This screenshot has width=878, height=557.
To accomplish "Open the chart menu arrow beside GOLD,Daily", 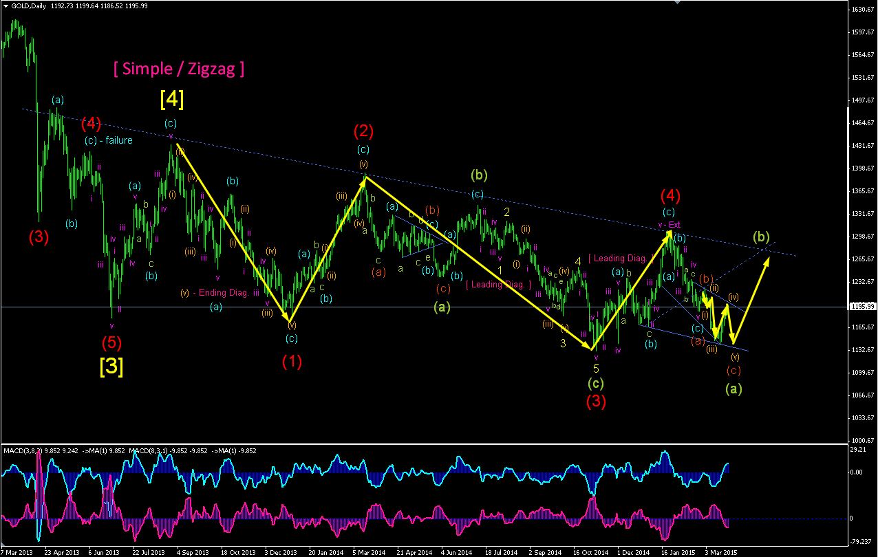I will click(6, 6).
